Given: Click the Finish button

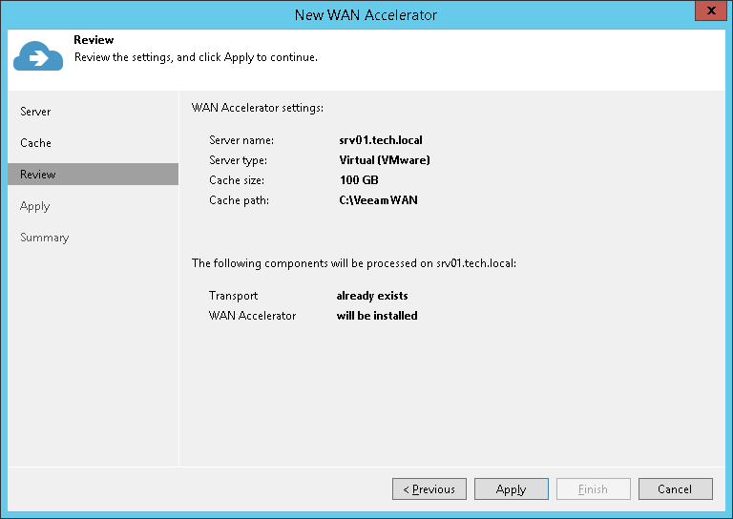Looking at the screenshot, I should (x=593, y=489).
